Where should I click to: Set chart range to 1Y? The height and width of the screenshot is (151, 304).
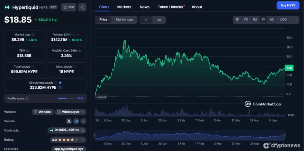click(x=263, y=20)
